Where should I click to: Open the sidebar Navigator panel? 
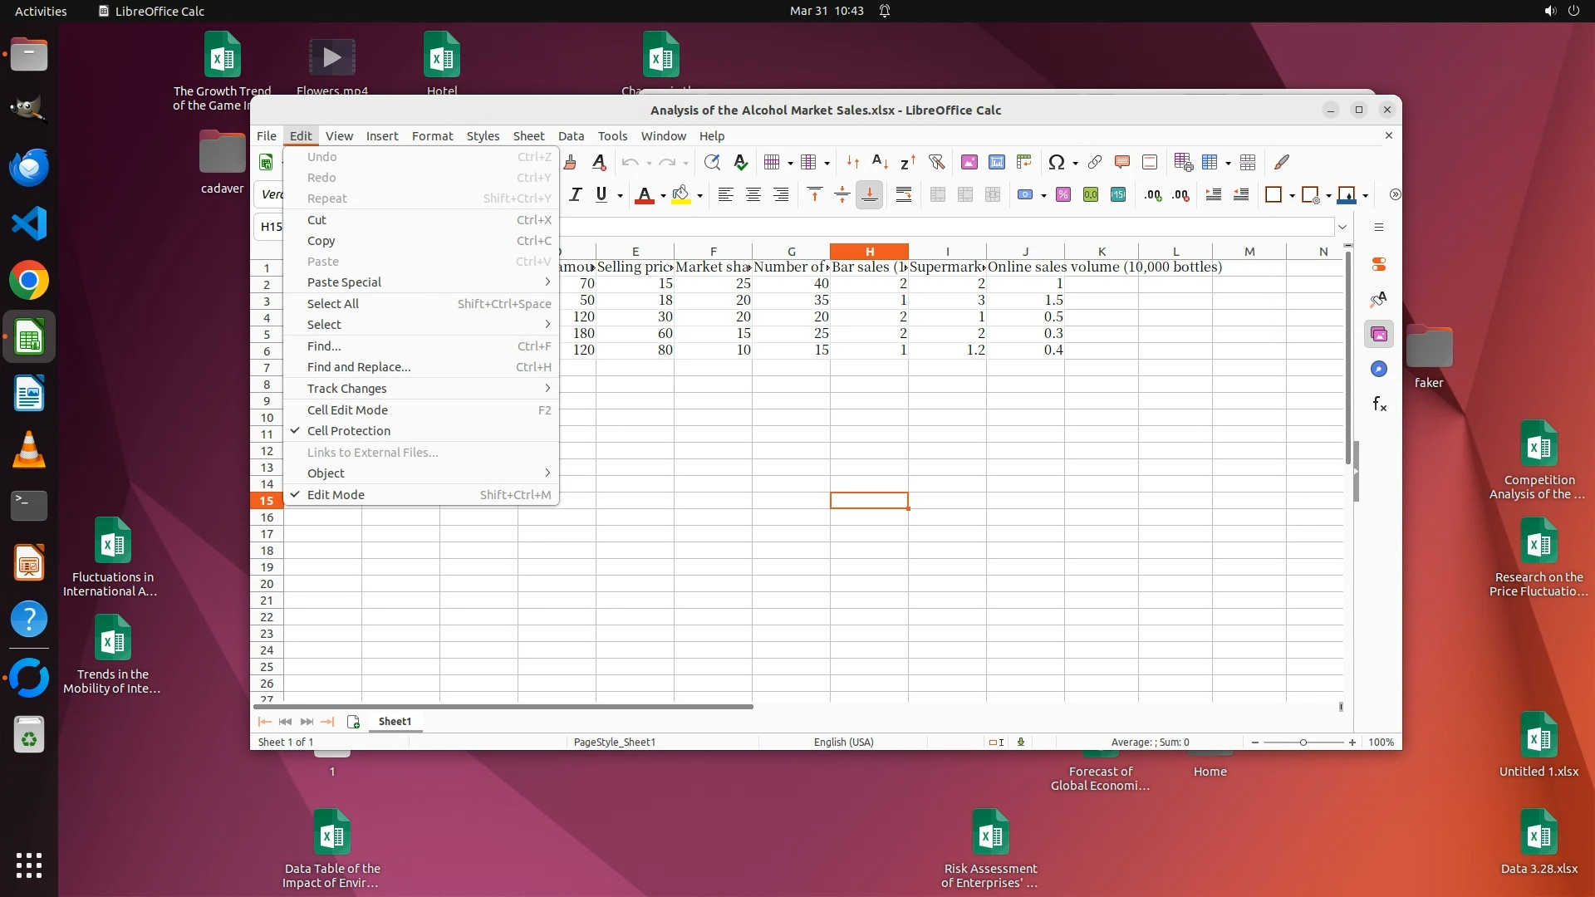pyautogui.click(x=1379, y=369)
